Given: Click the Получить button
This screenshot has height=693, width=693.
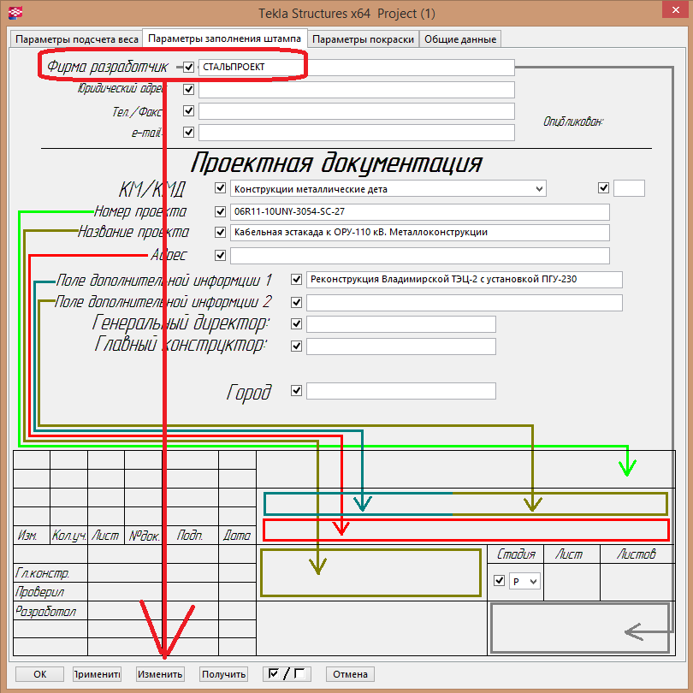Looking at the screenshot, I should (223, 674).
